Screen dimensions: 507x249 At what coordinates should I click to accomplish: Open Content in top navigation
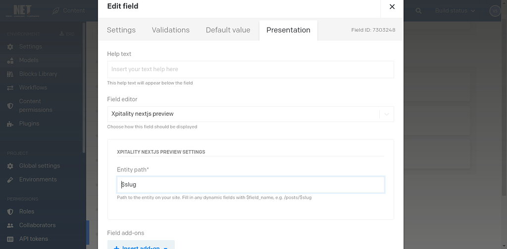click(x=68, y=11)
